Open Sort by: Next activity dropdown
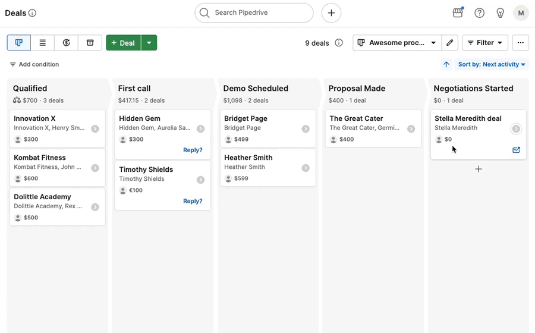Image resolution: width=535 pixels, height=333 pixels. pos(492,64)
